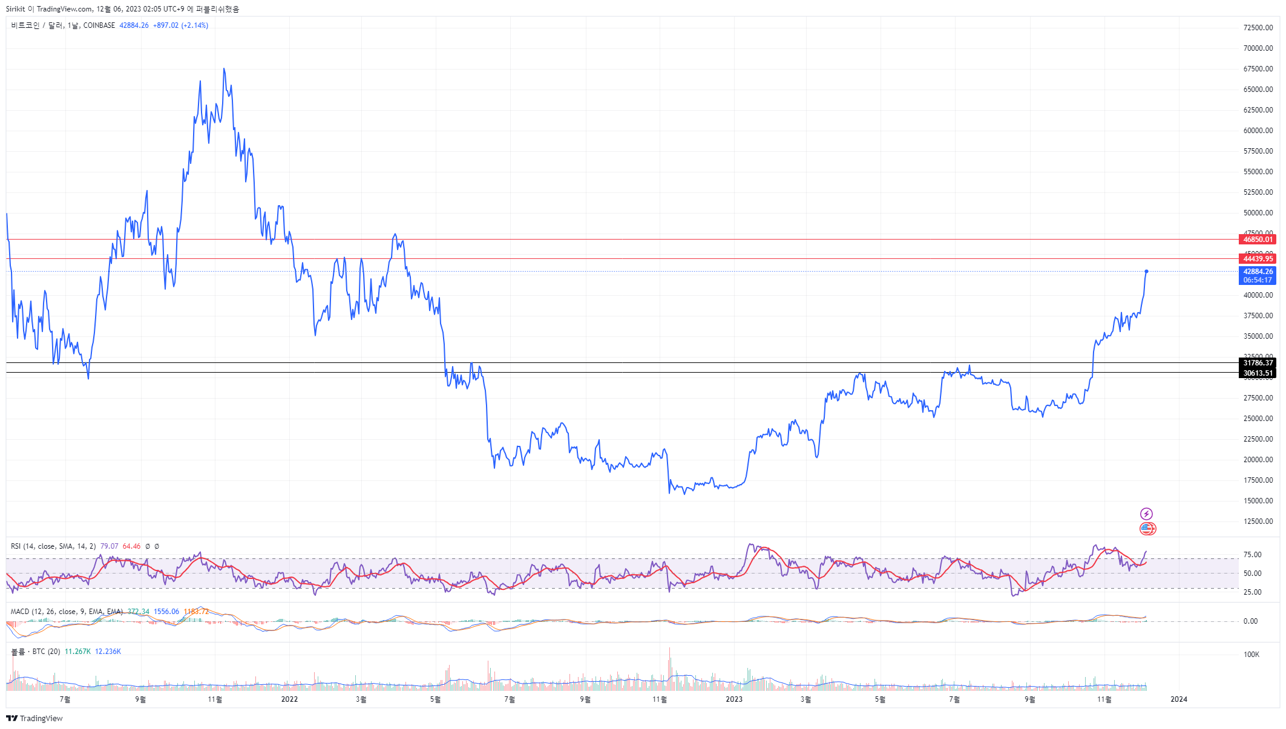Click the 20000.00 price scale label
This screenshot has height=729, width=1286.
tap(1258, 460)
